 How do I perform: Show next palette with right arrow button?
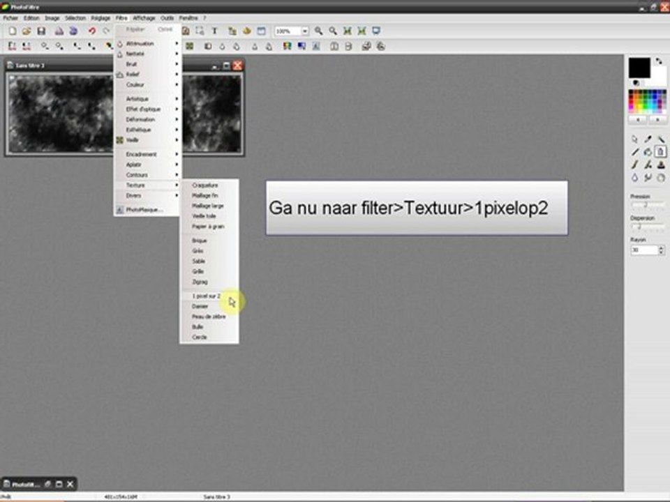pyautogui.click(x=657, y=120)
